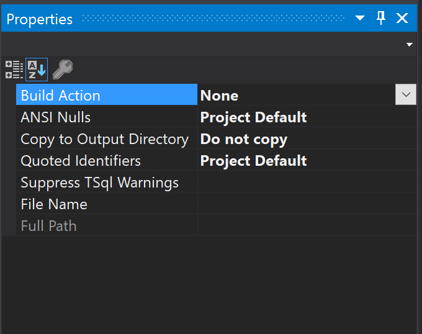Open the object selector dropdown below title
Viewport: 422px width, 334px height.
409,45
